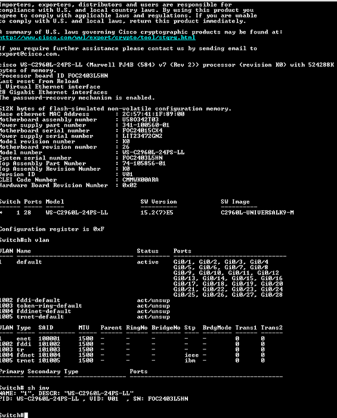This screenshot has height=418, width=337.
Task: Select power supply part number 341-100560-01
Action: coord(146,125)
